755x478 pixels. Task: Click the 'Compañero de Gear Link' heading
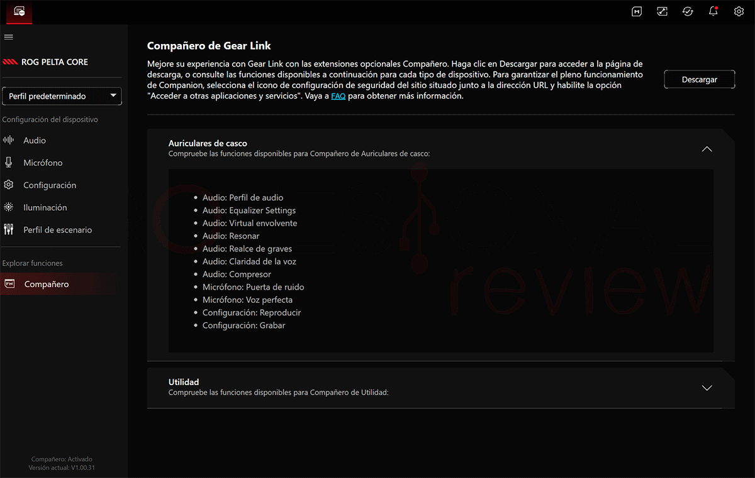(210, 46)
